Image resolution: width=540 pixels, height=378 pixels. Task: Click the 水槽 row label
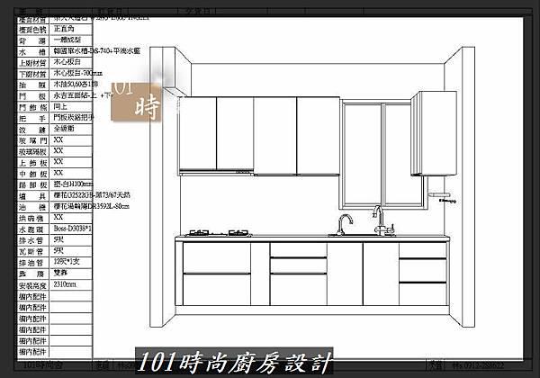coord(33,52)
